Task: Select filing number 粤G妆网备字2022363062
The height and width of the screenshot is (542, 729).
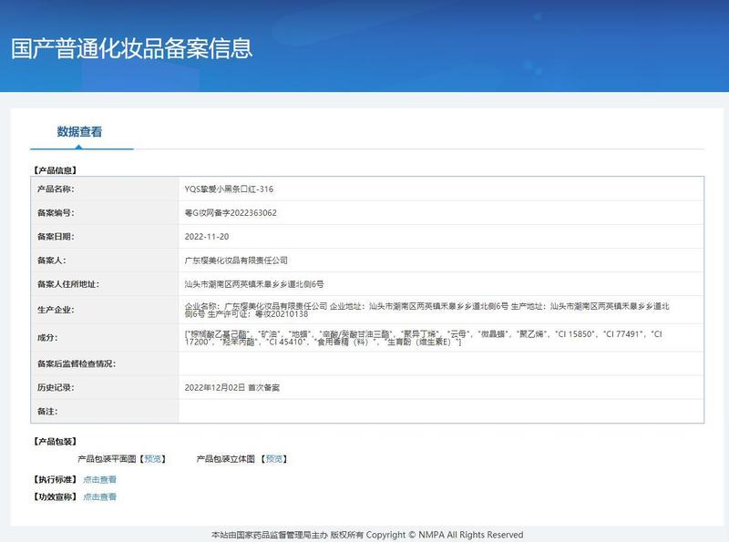Action: click(231, 213)
